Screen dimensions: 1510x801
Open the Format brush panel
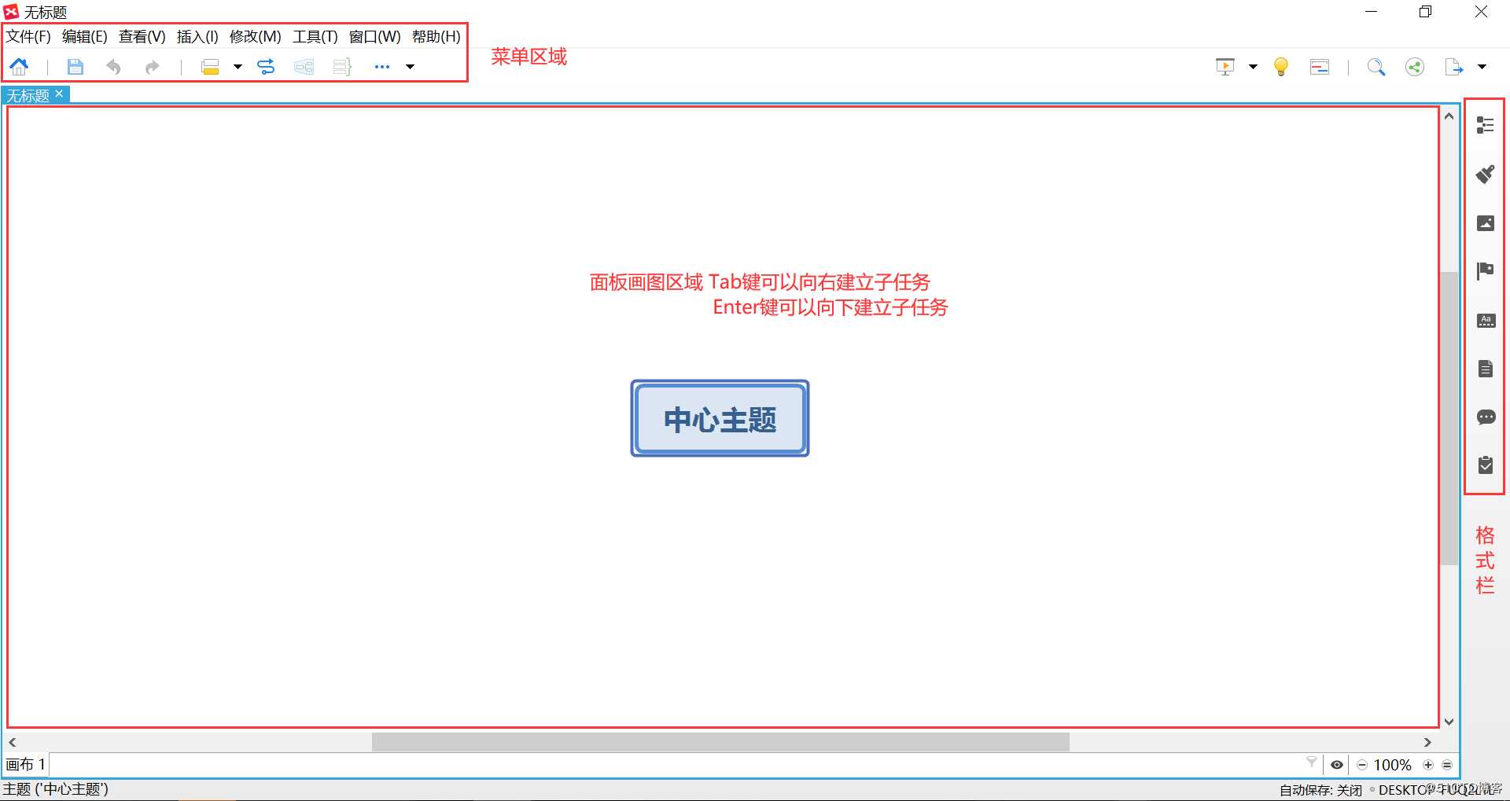(1485, 174)
